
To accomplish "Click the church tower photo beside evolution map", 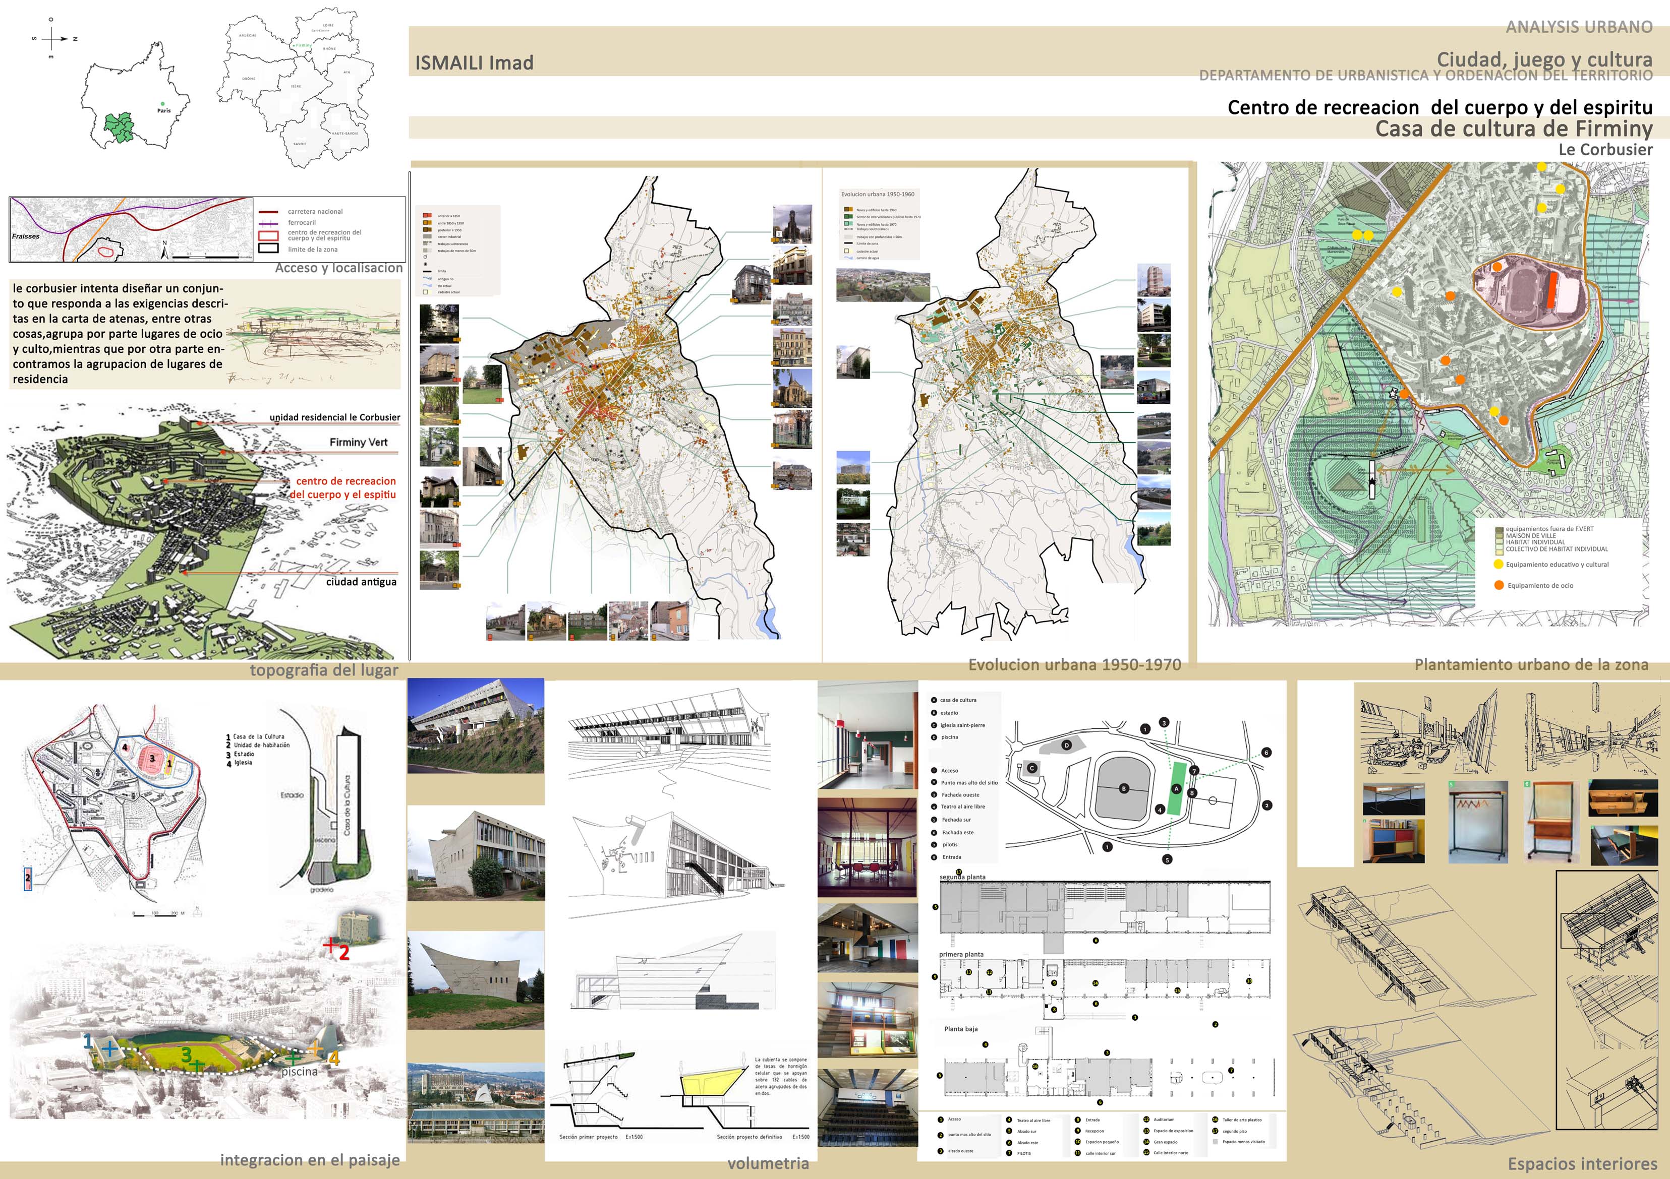I will tap(791, 224).
